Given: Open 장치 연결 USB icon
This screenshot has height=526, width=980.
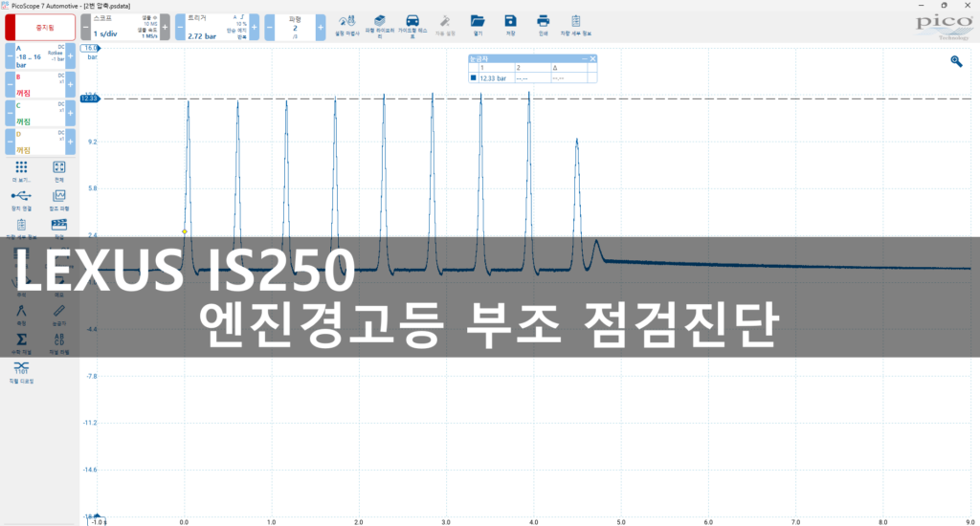Looking at the screenshot, I should pos(21,198).
